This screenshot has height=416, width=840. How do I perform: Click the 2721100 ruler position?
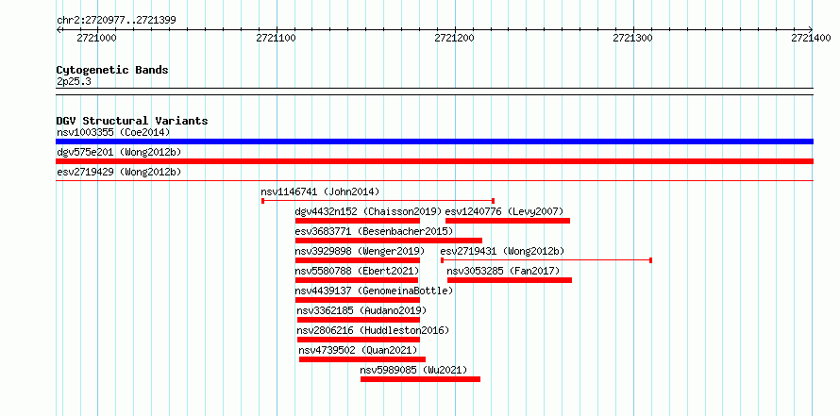click(x=277, y=38)
